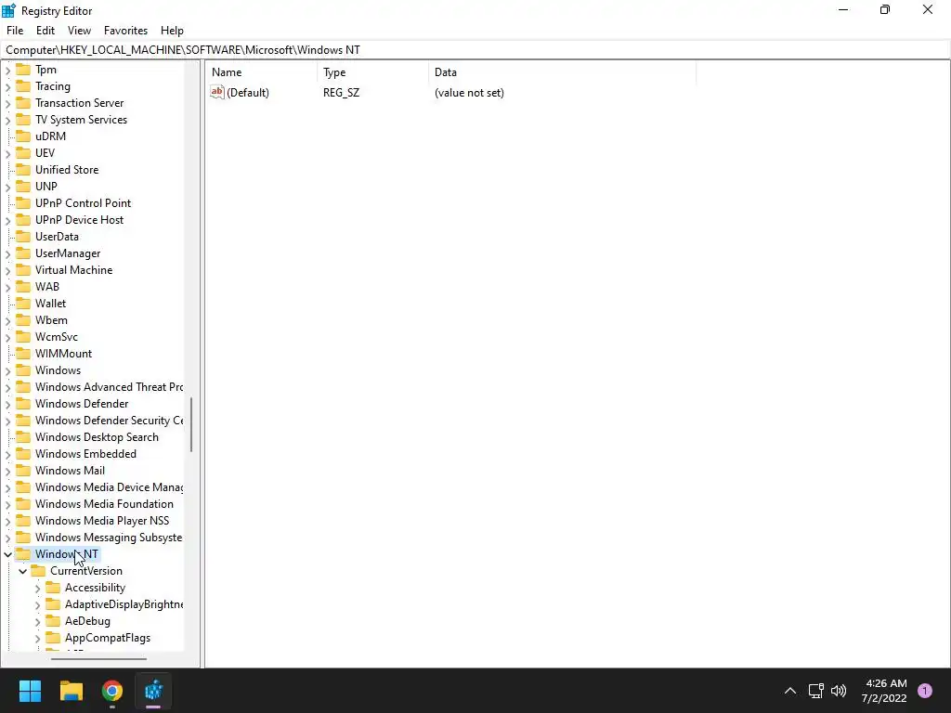Click the tree pane vertical scrollbar thumb

tap(191, 424)
